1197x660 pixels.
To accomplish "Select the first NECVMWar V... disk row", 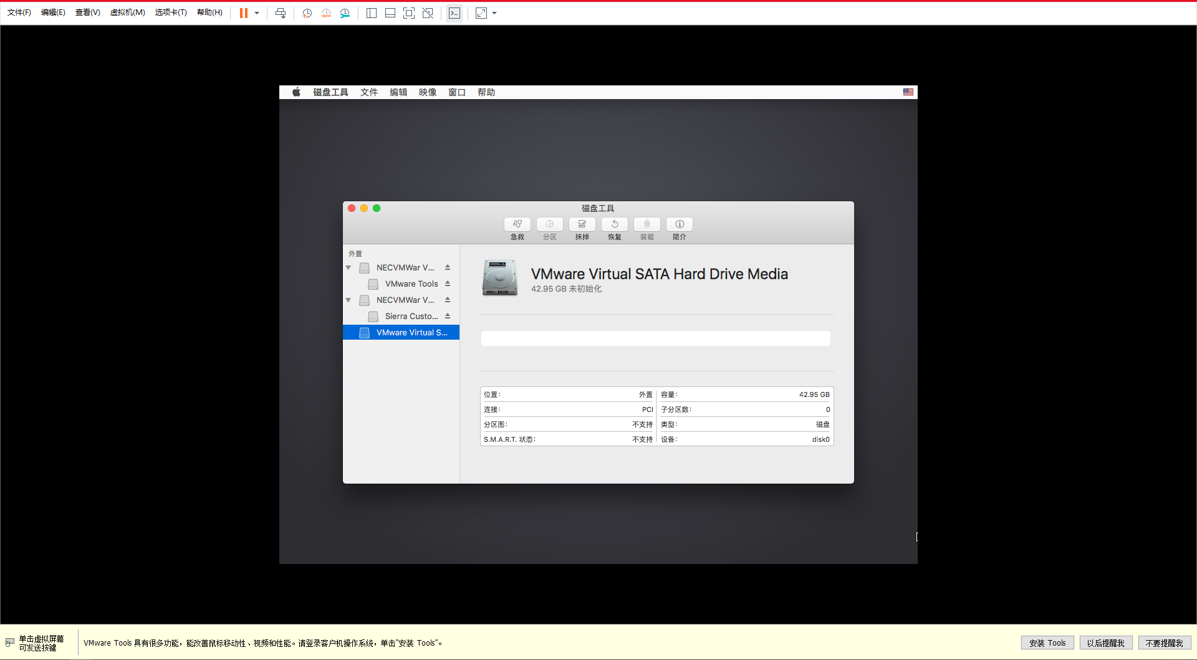I will [401, 268].
